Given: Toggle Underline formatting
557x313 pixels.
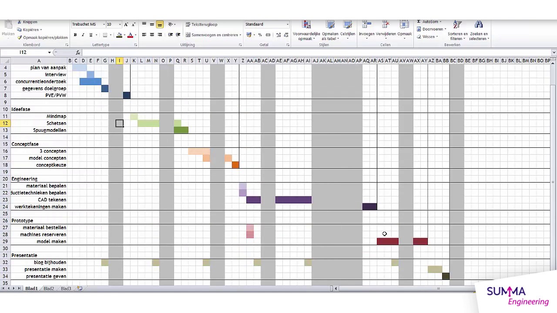Looking at the screenshot, I should click(x=91, y=35).
